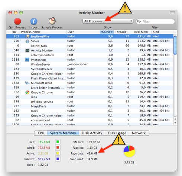The image size is (182, 176).
Task: Select Google Chrome Helper with PID 530
Action: coord(90,74)
